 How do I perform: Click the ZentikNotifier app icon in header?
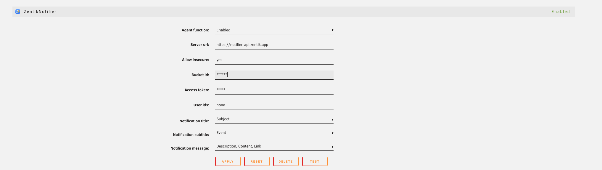click(18, 12)
